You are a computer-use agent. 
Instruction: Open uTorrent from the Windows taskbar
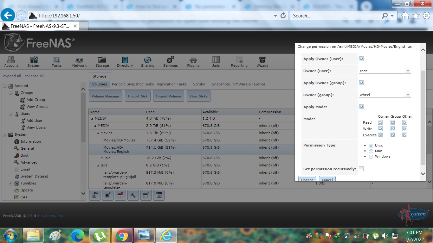click(x=100, y=235)
